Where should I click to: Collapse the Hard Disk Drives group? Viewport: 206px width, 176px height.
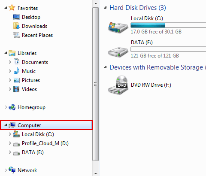click(x=106, y=8)
